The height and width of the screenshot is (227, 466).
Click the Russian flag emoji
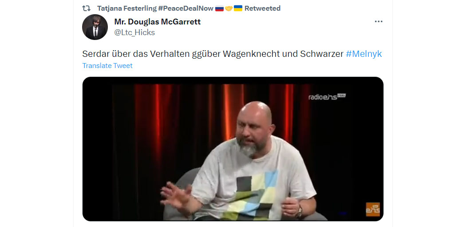click(x=219, y=8)
